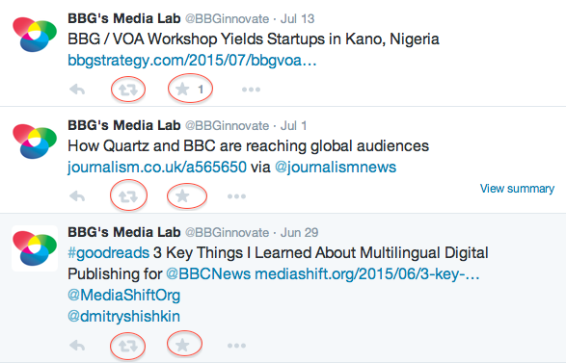
Task: Retweet the BBG / VOA Workshop tweet
Action: 128,90
